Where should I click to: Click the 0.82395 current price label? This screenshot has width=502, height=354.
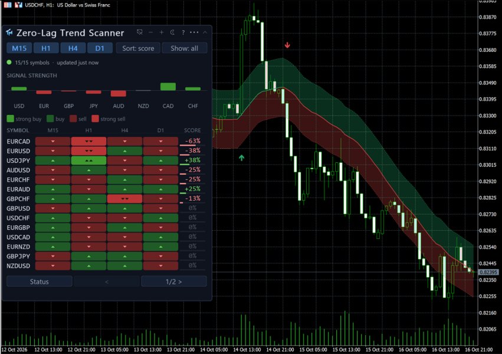[488, 272]
